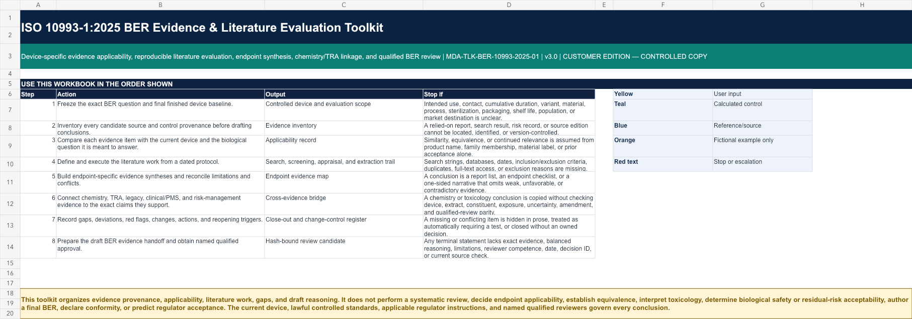Screen dimensions: 912x319
Task: Click the 'Yellow' legend cell
Action: pyautogui.click(x=663, y=94)
